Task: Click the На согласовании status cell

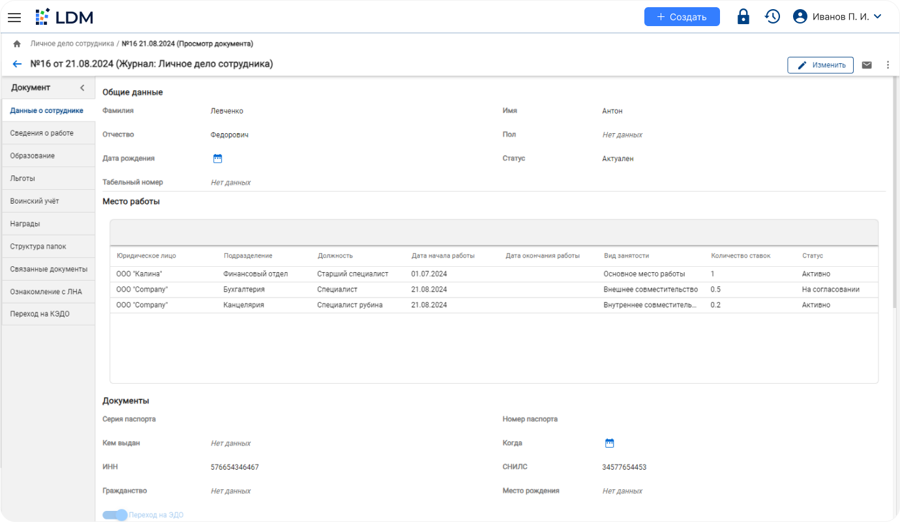Action: (831, 289)
